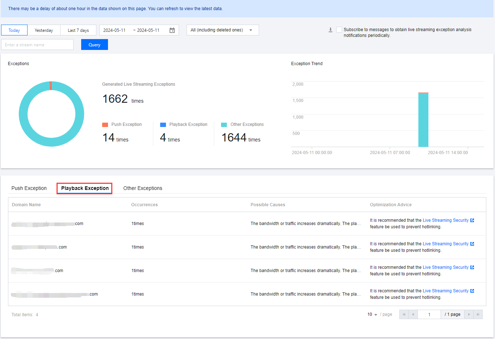This screenshot has width=495, height=339.
Task: Open the date range calendar icon
Action: point(172,30)
